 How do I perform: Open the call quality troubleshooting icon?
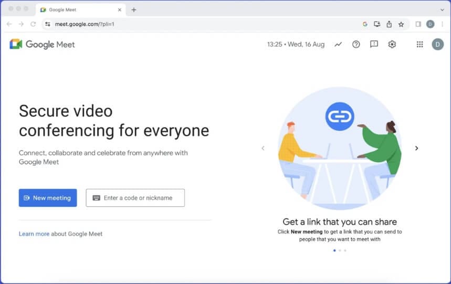[x=338, y=44]
